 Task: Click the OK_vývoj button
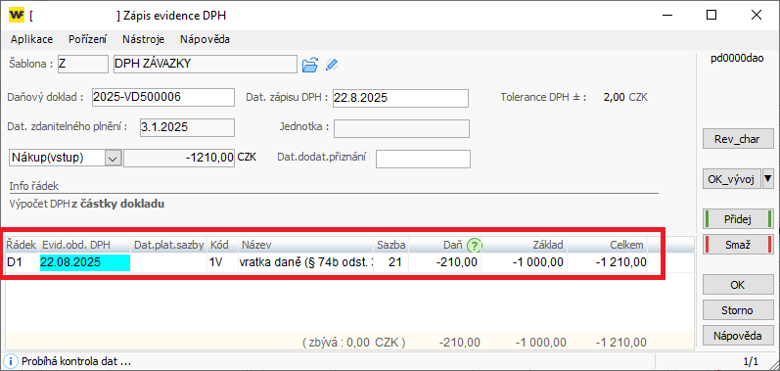click(732, 179)
